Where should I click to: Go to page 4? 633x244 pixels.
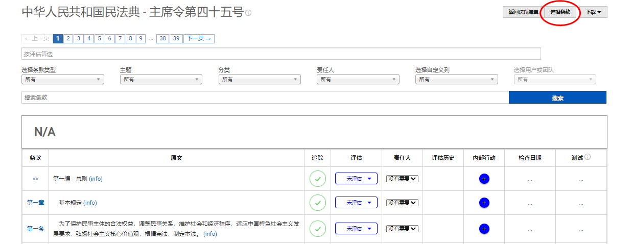(89, 38)
